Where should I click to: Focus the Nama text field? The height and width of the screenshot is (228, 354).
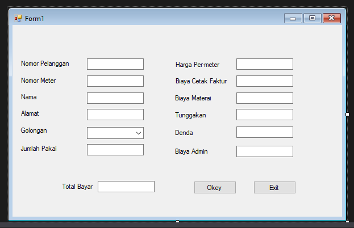point(115,98)
